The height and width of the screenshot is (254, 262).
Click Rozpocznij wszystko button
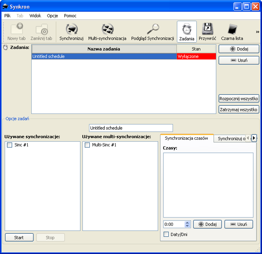(239, 98)
